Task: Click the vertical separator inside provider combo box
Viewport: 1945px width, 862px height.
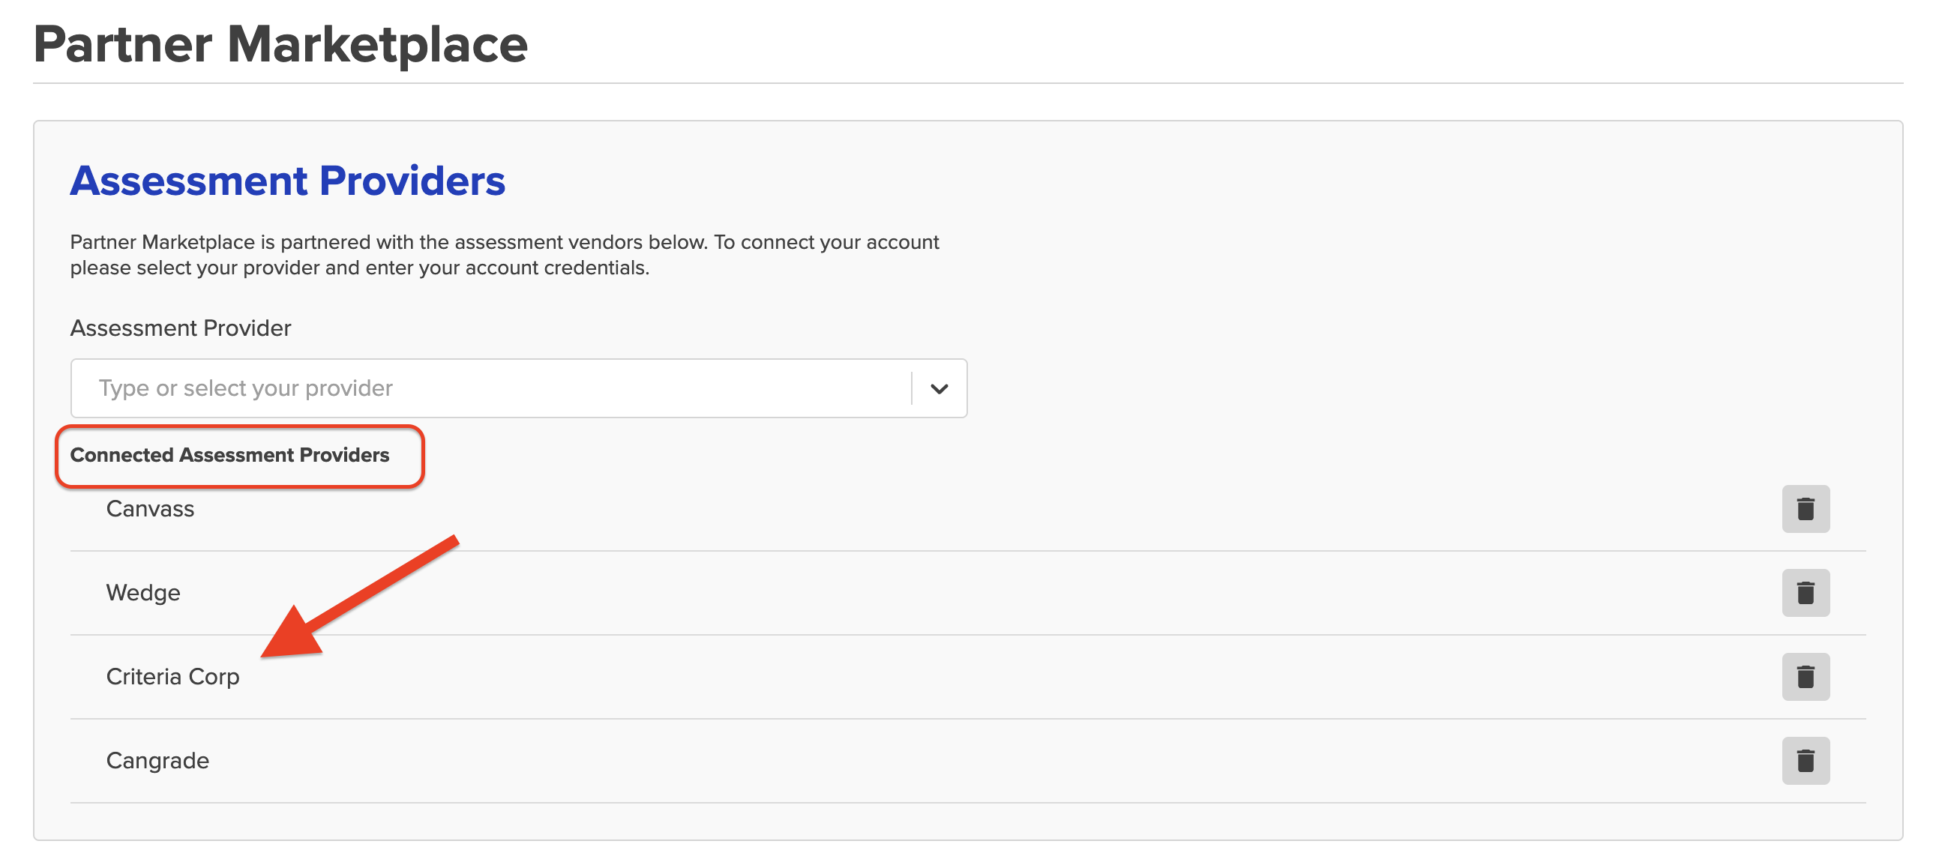Action: click(x=911, y=389)
